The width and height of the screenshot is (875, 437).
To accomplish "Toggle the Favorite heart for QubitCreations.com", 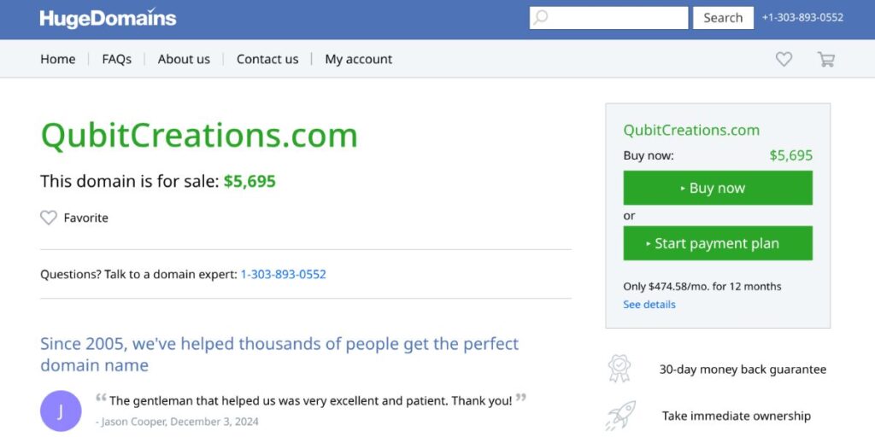I will click(49, 218).
